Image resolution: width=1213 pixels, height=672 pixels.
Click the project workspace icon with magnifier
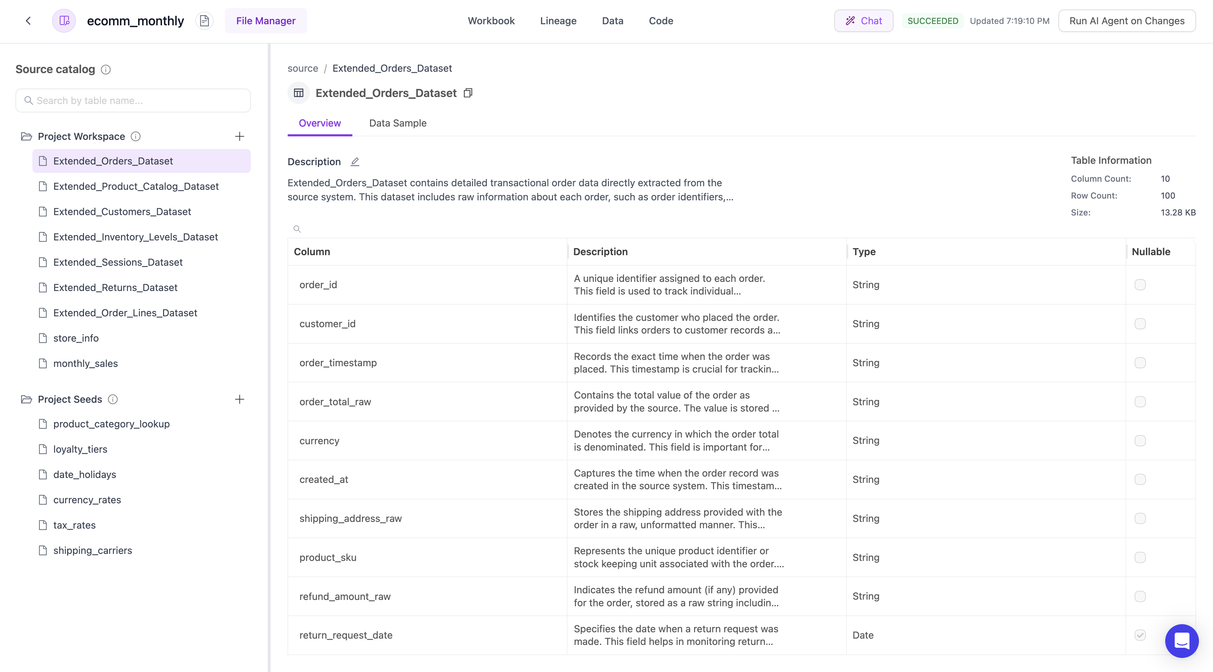pyautogui.click(x=64, y=21)
